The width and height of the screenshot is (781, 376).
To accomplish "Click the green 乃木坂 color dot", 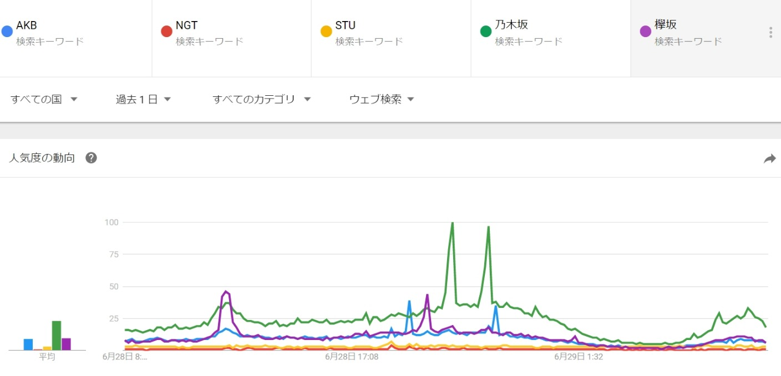I will (486, 31).
